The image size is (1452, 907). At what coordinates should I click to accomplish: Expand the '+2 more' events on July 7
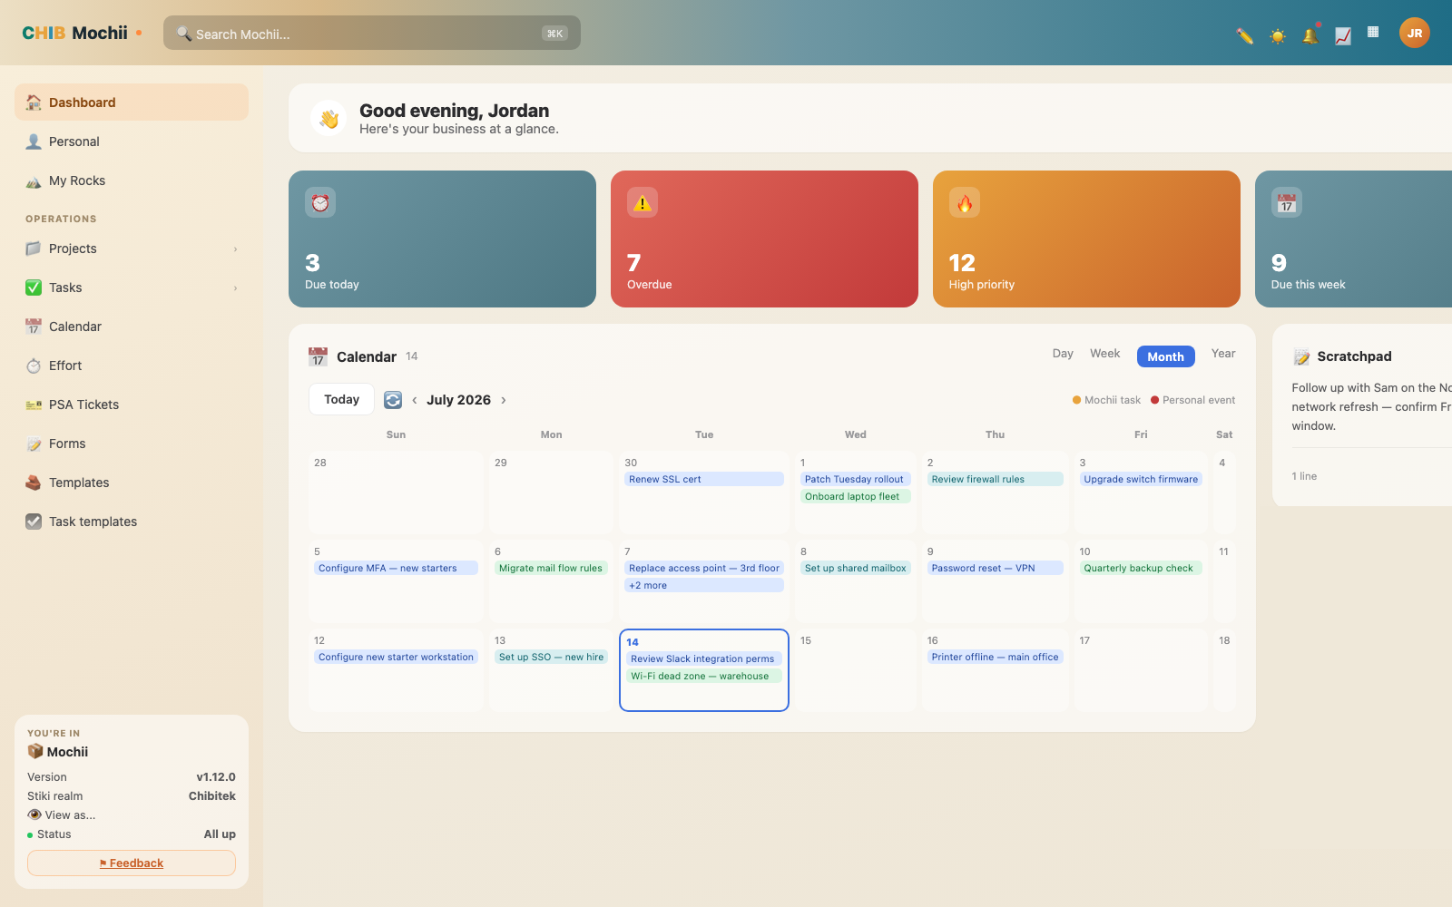coord(704,586)
